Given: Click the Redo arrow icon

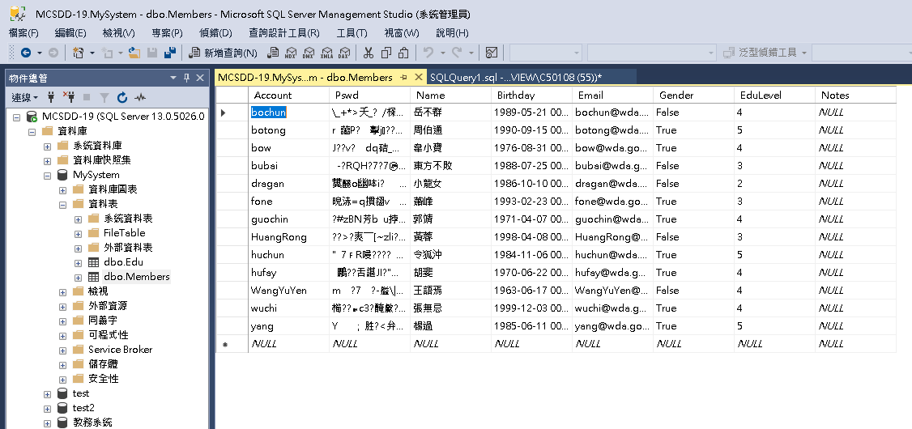Looking at the screenshot, I should [x=457, y=53].
